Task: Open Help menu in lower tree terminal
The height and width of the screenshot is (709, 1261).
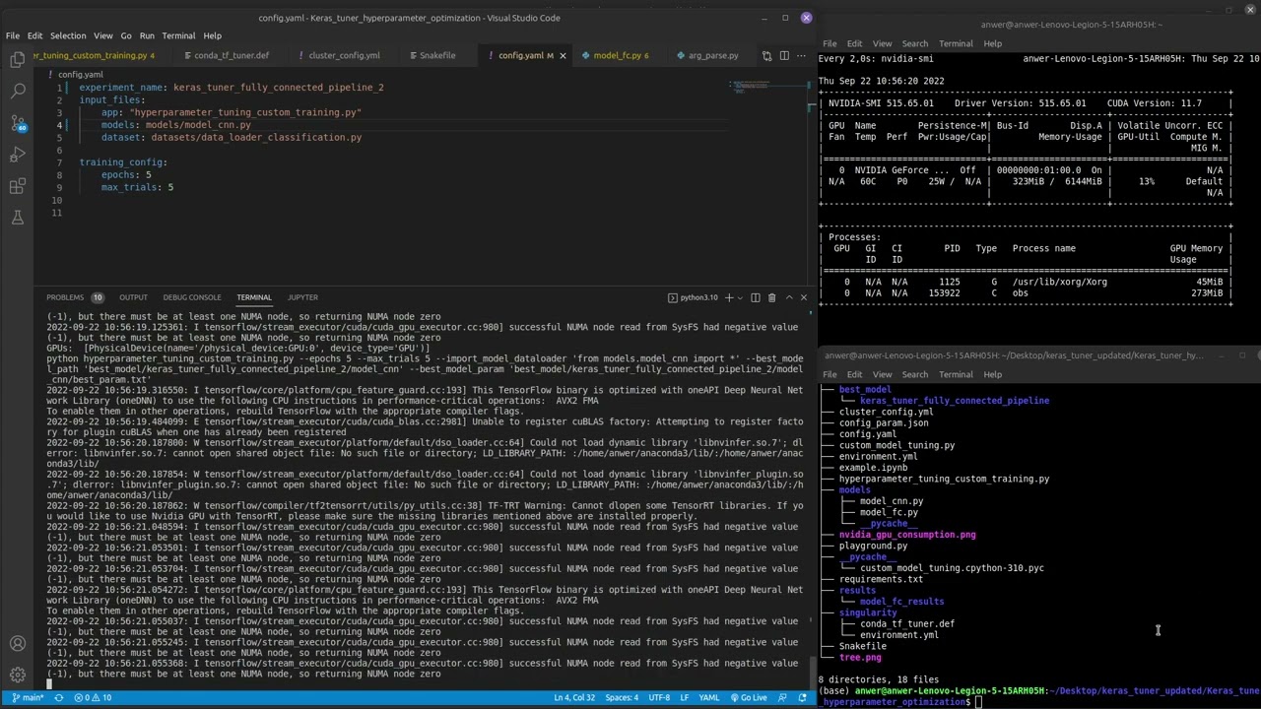Action: tap(992, 374)
